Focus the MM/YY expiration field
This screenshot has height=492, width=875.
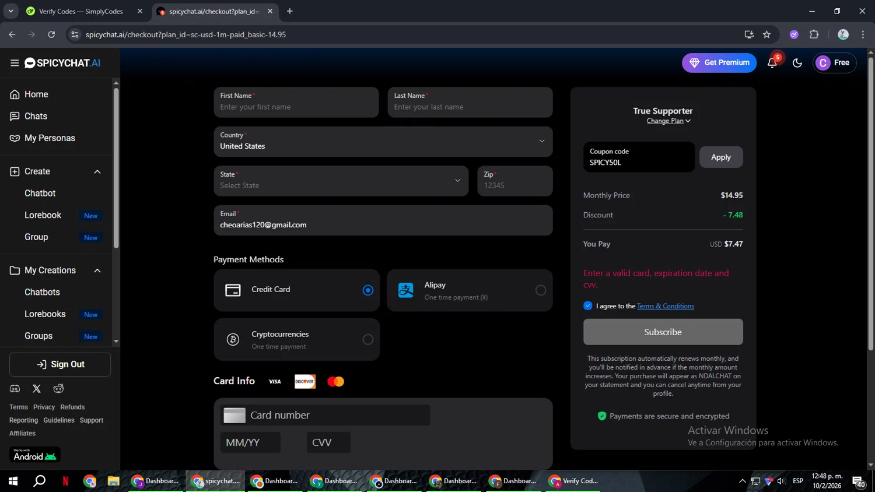point(250,442)
